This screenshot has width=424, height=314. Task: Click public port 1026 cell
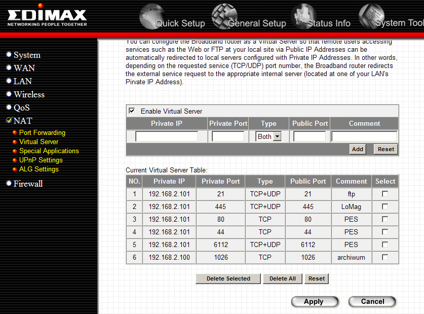(x=308, y=257)
